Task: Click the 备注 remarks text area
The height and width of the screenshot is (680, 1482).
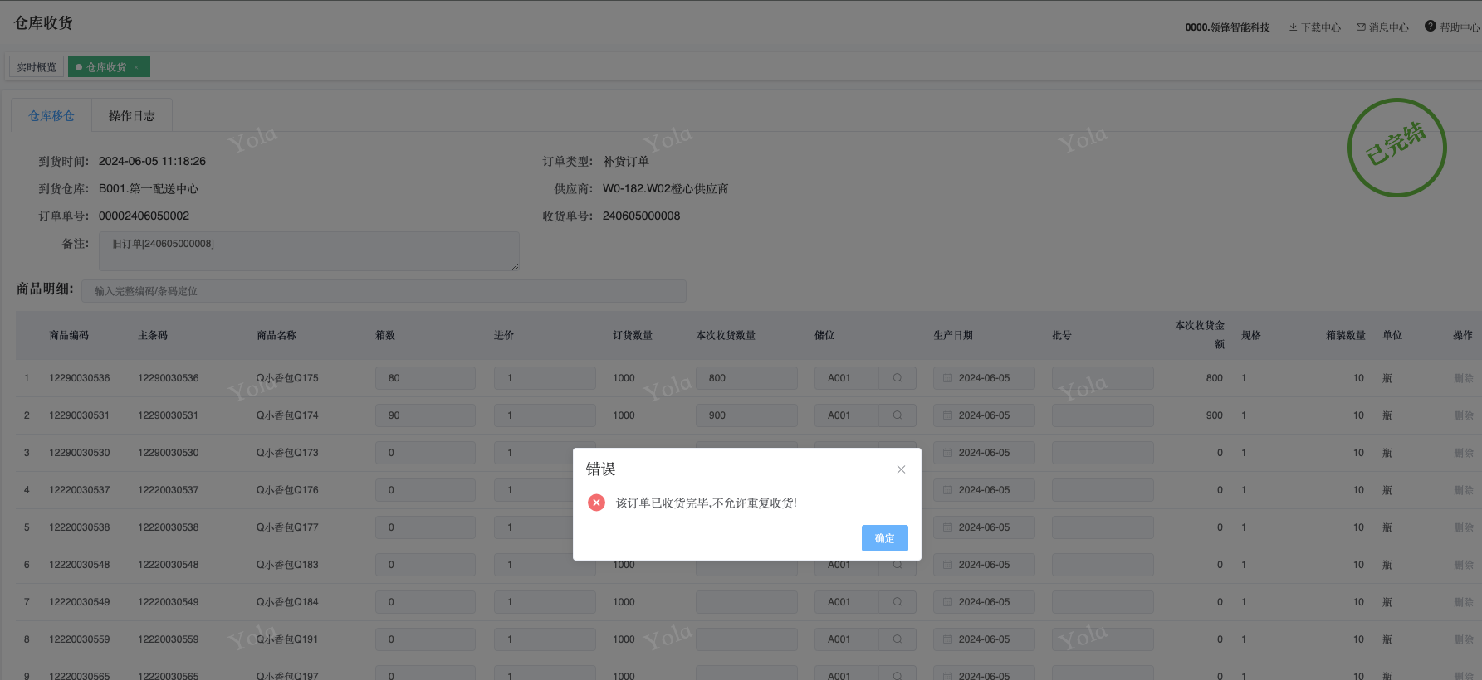Action: tap(309, 251)
